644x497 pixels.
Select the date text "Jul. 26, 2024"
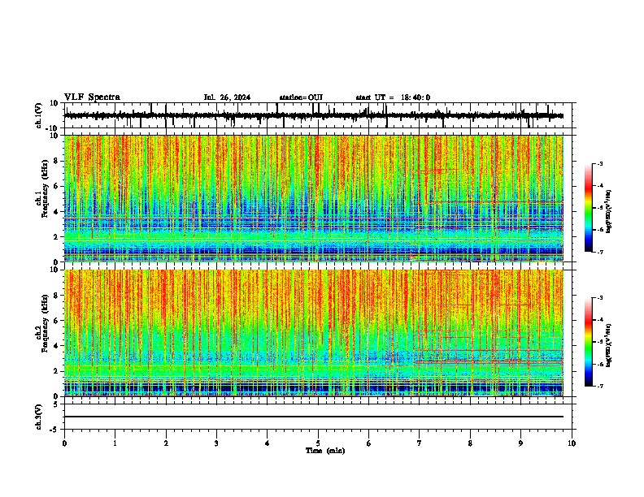227,97
